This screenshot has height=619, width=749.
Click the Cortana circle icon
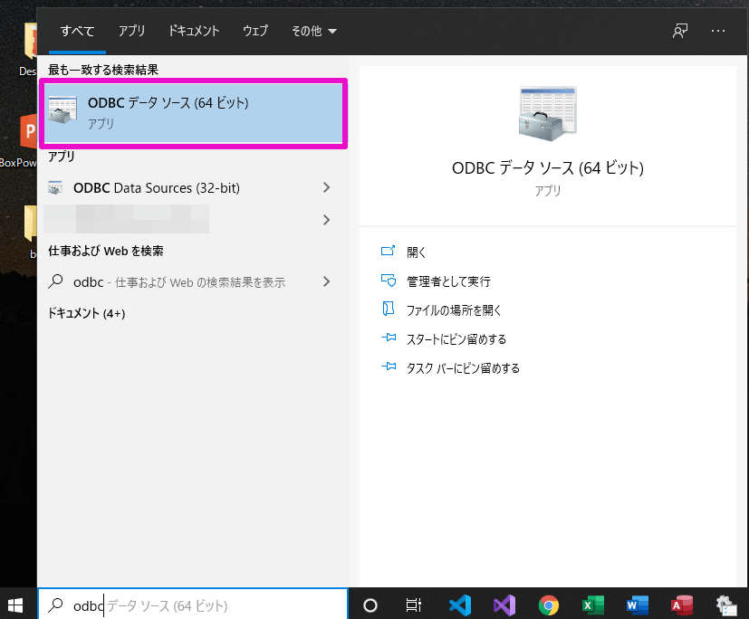click(x=370, y=605)
